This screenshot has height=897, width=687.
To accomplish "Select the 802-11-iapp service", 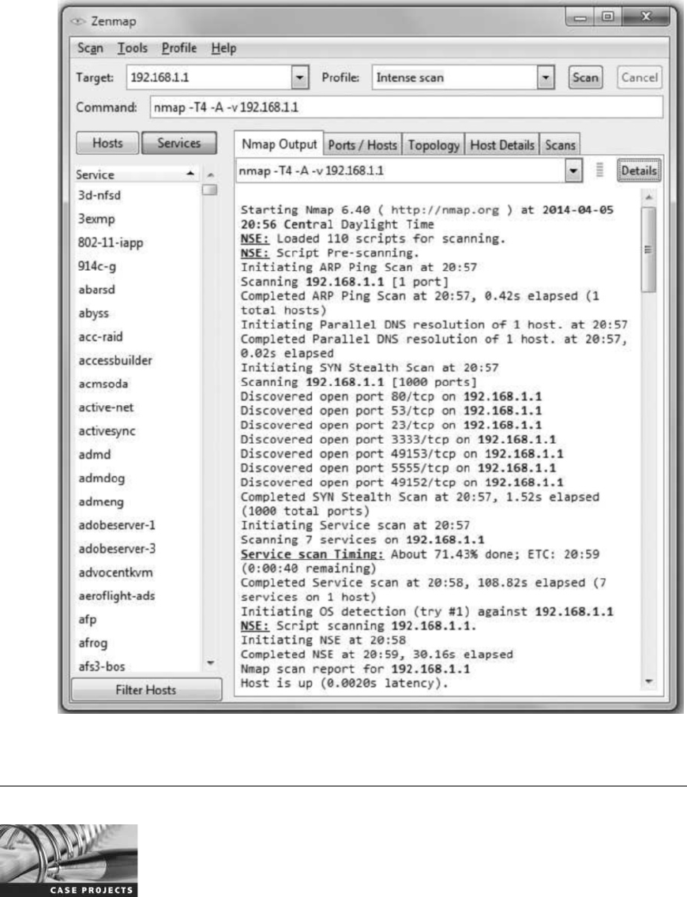I will [x=111, y=242].
